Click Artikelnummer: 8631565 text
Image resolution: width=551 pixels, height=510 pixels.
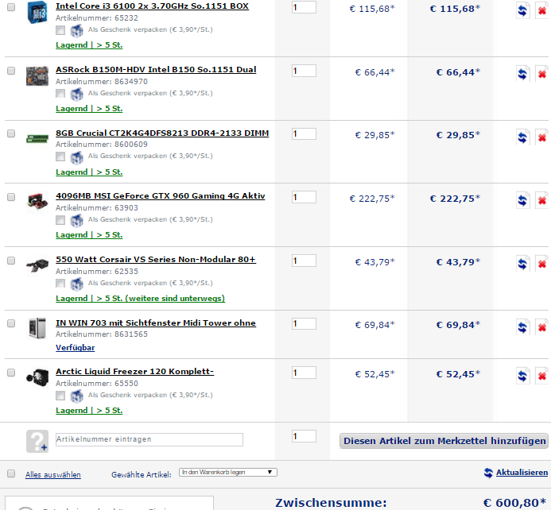coord(102,334)
